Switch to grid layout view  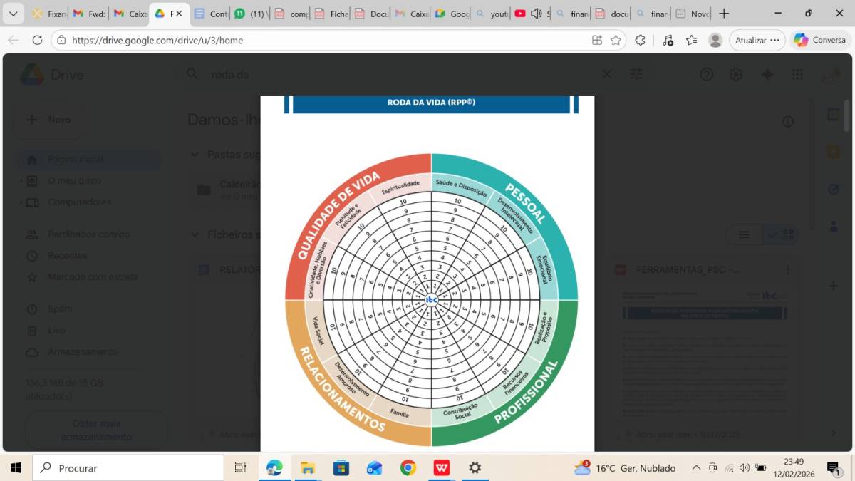(x=779, y=234)
